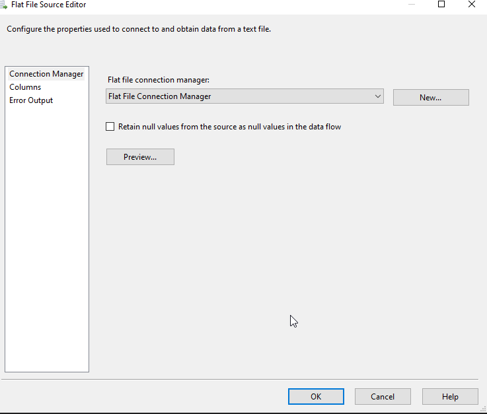Viewport: 487px width, 414px height.
Task: Open the Flat File Connection Manager combo box
Action: pyautogui.click(x=238, y=96)
